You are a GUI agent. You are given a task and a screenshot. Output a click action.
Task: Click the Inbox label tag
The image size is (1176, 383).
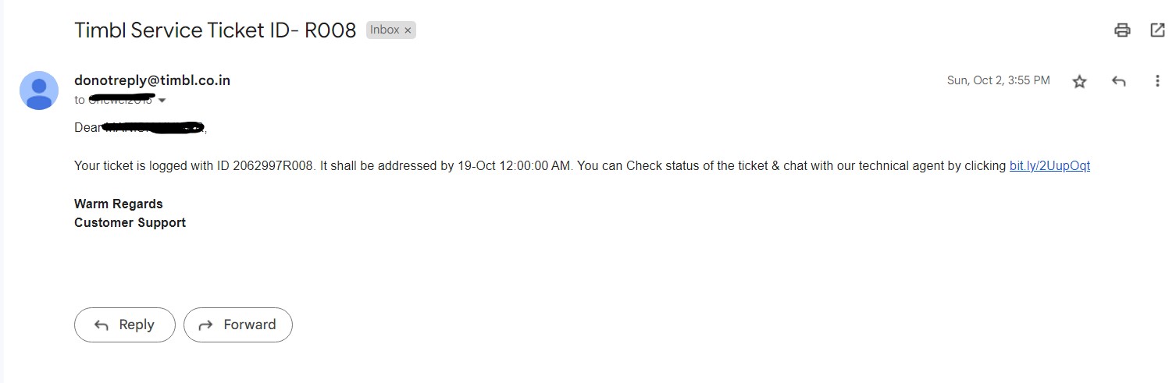pos(385,30)
